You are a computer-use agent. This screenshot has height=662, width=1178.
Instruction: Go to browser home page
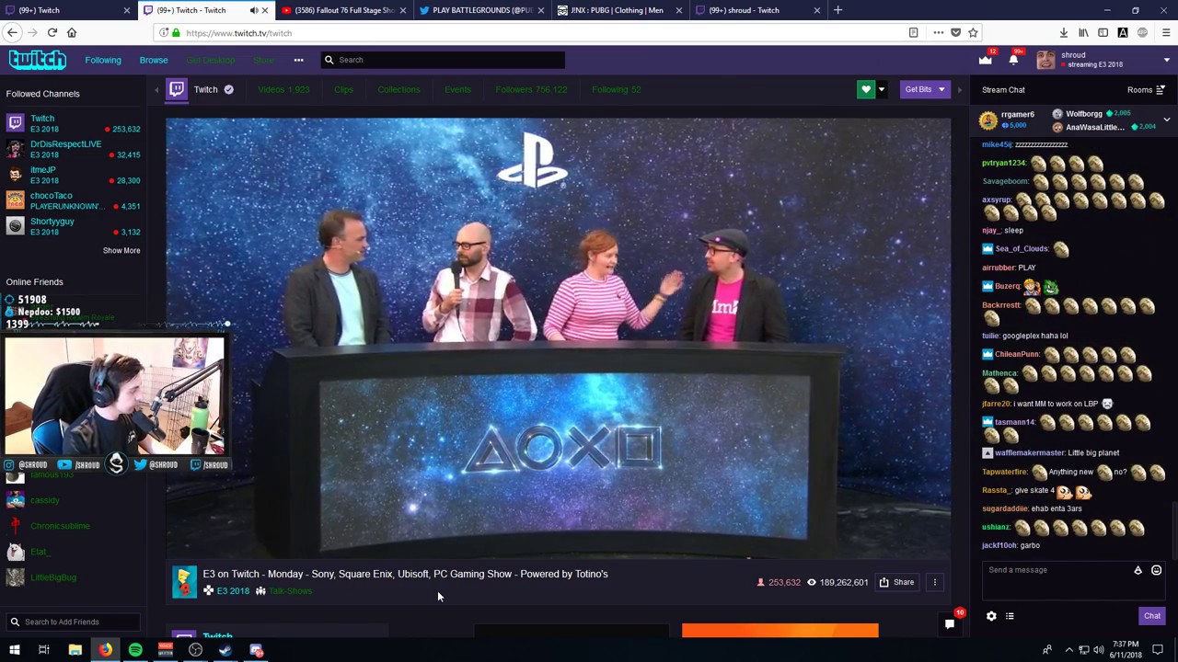72,32
